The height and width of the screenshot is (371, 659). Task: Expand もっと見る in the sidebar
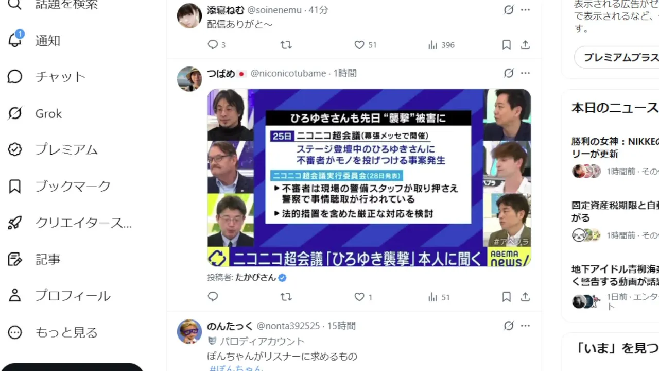click(53, 332)
